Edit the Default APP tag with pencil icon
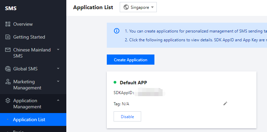The height and width of the screenshot is (132, 267). tap(225, 104)
